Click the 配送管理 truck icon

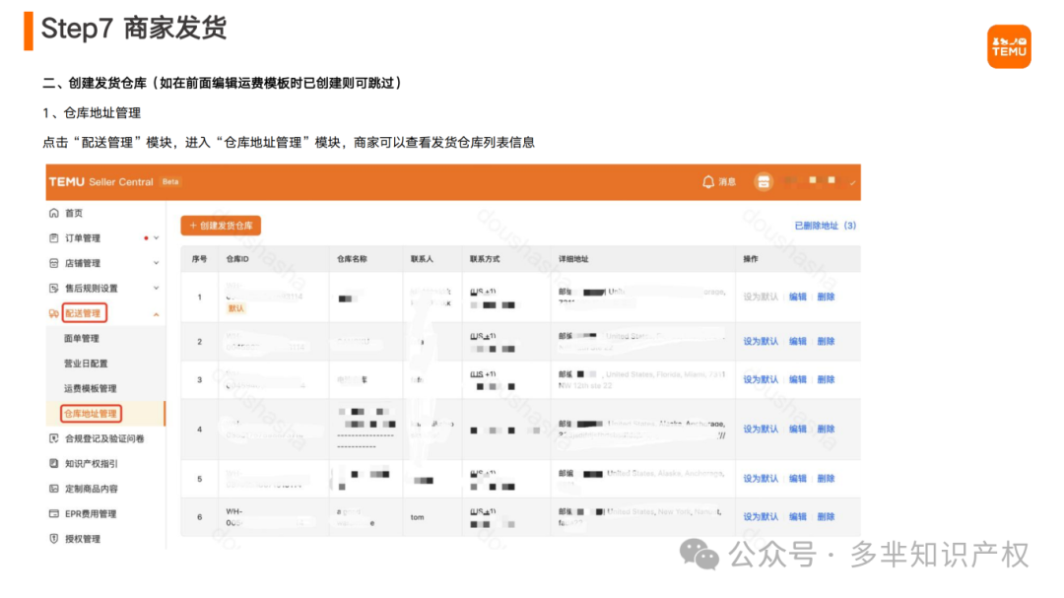pos(53,313)
